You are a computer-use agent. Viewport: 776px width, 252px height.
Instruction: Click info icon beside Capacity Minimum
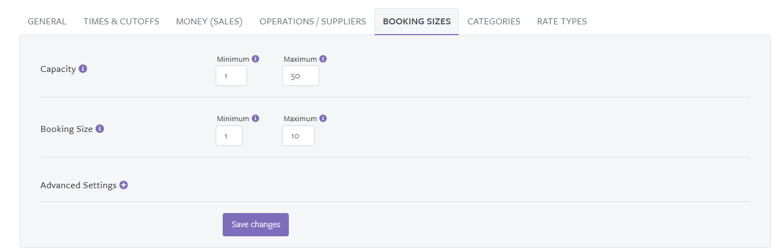pos(255,59)
